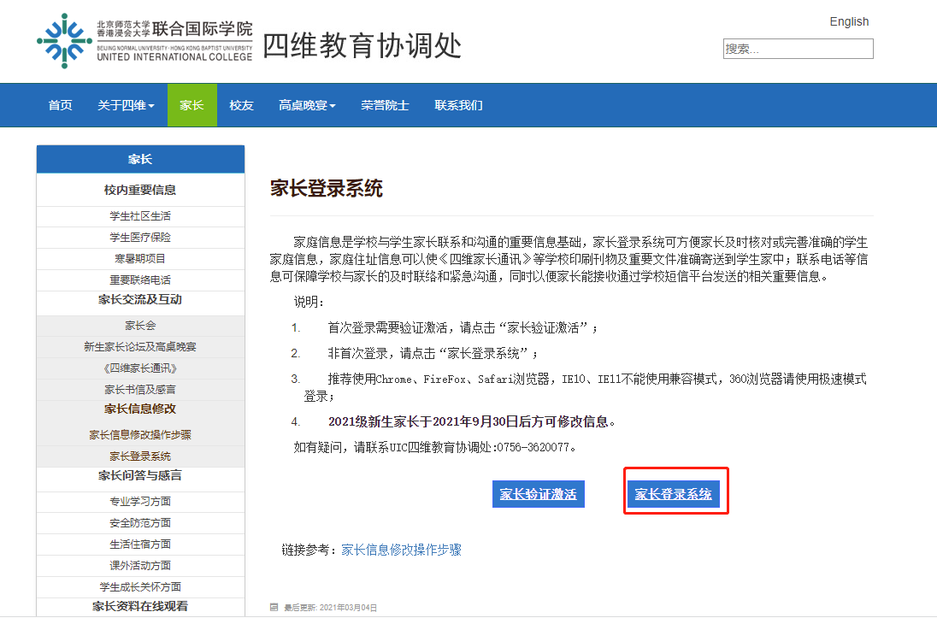The image size is (937, 618).
Task: Open 联系我们 in navigation bar
Action: coord(458,105)
